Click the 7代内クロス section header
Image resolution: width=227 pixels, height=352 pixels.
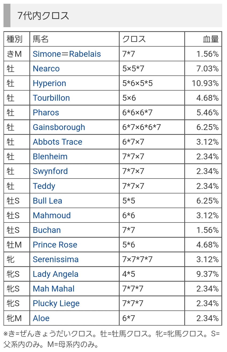click(43, 16)
